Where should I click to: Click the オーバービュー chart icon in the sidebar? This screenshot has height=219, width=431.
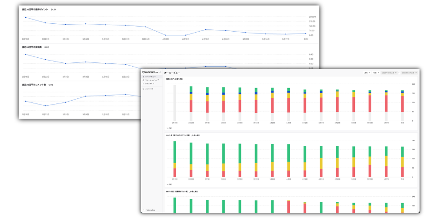tap(143, 77)
